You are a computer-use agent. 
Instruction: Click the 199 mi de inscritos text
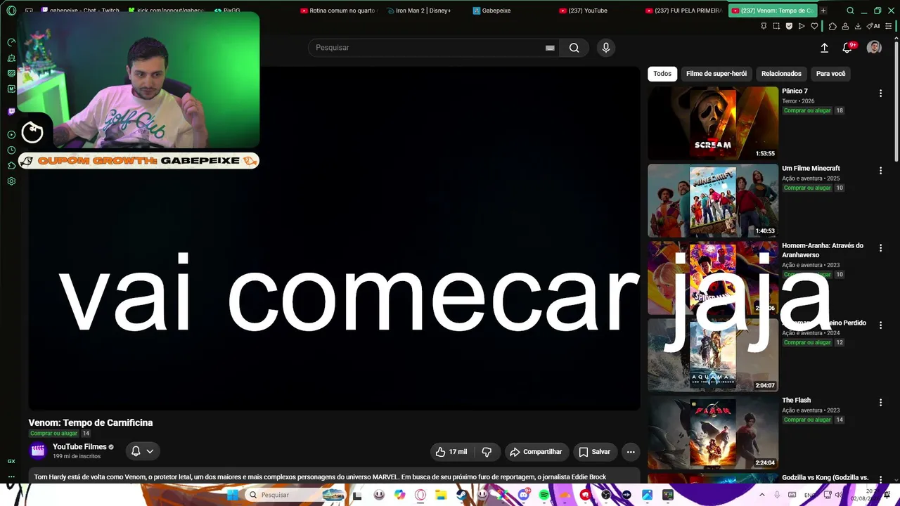click(77, 457)
